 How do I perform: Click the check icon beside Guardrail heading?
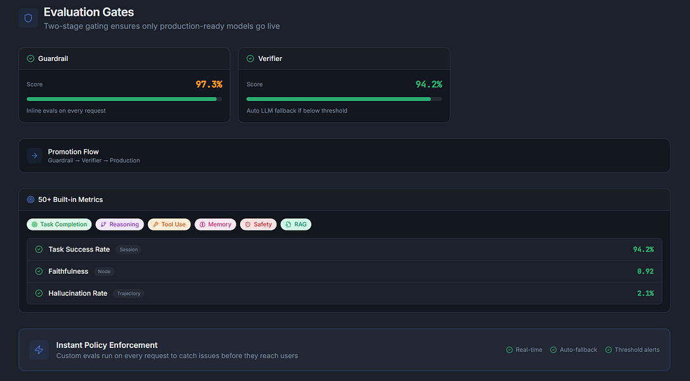(x=30, y=58)
